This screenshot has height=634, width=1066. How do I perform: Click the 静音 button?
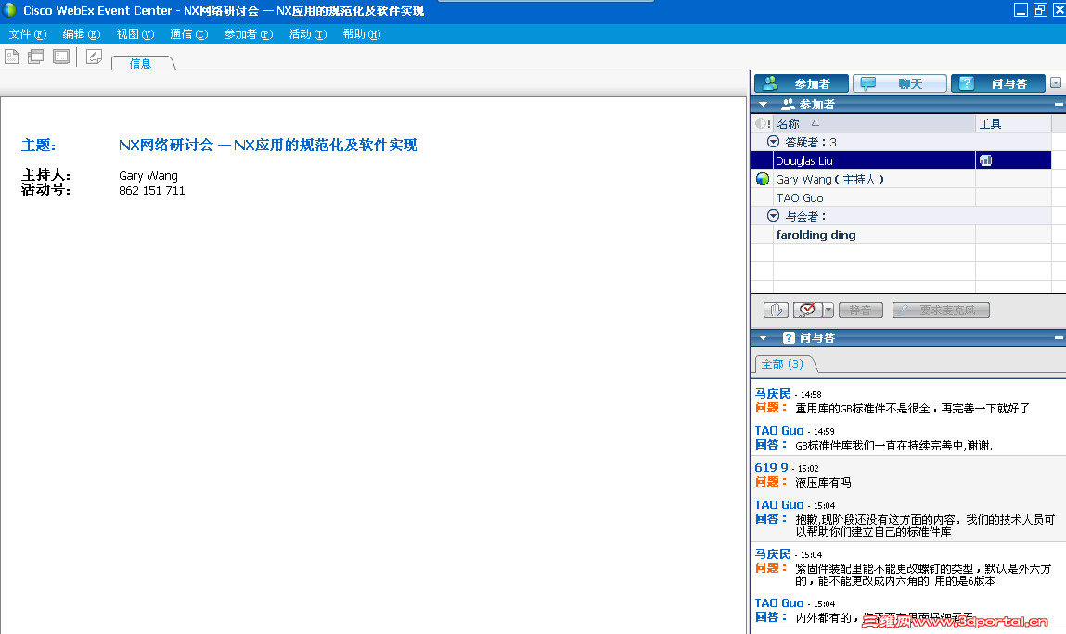point(861,310)
